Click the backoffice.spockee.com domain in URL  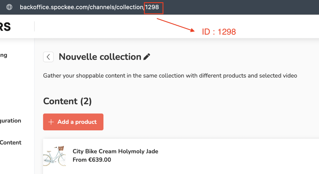tap(52, 7)
